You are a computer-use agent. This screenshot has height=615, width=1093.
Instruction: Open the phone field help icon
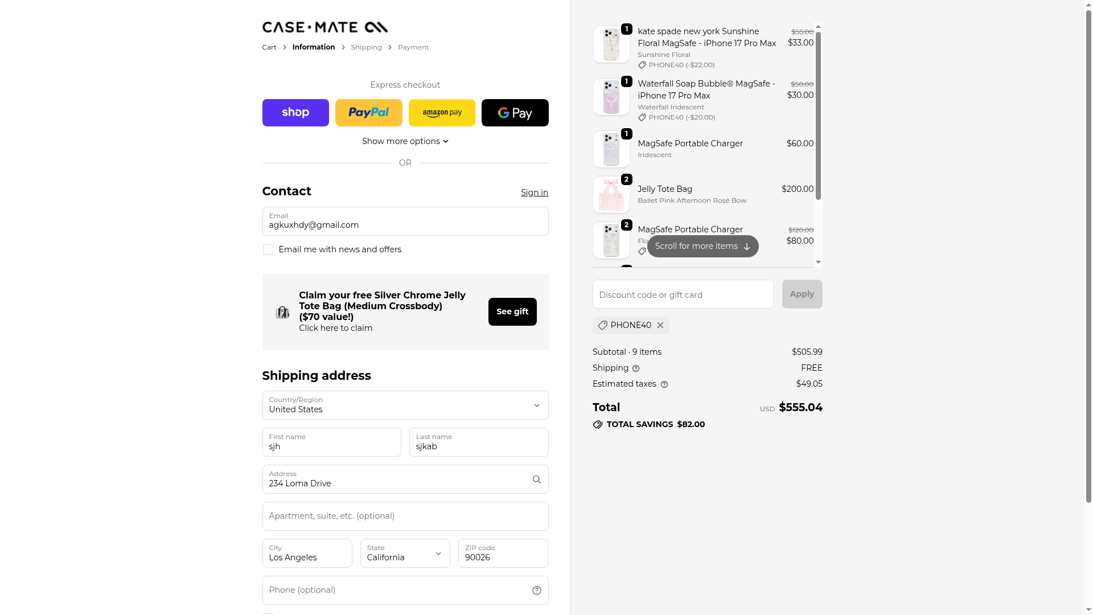click(x=536, y=591)
